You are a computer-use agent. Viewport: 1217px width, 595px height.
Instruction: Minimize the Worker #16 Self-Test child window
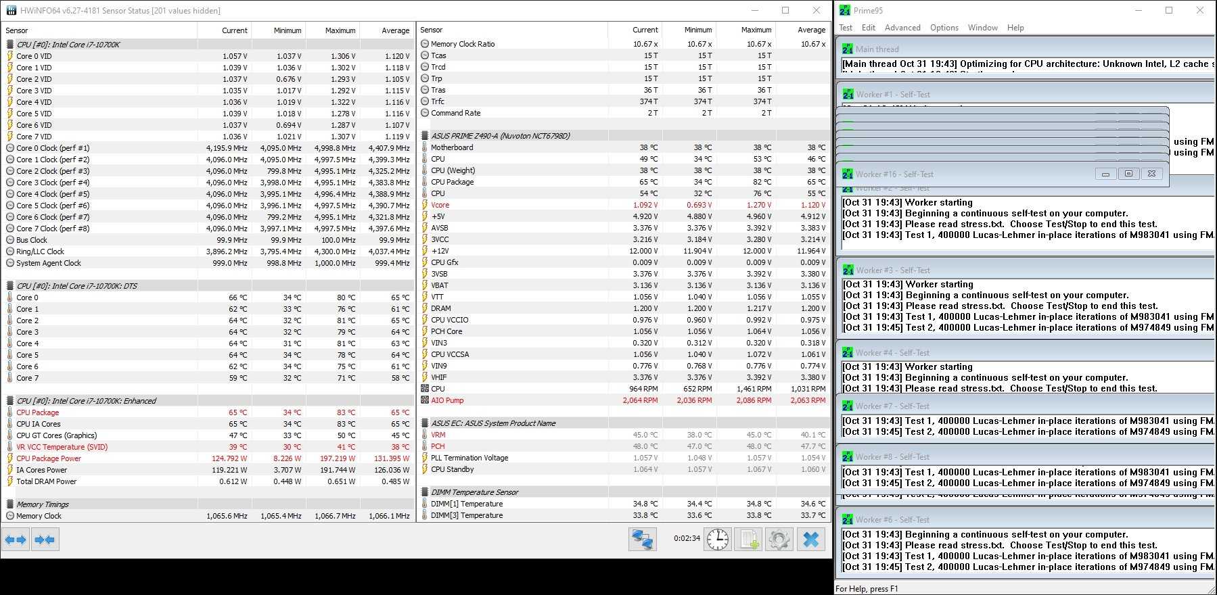(1105, 174)
